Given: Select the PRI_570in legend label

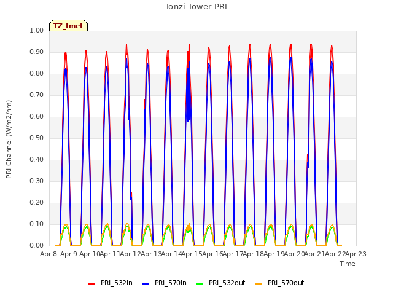Looking at the screenshot, I should [x=171, y=283].
